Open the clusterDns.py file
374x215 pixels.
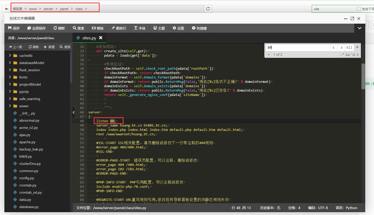[x=30, y=164]
